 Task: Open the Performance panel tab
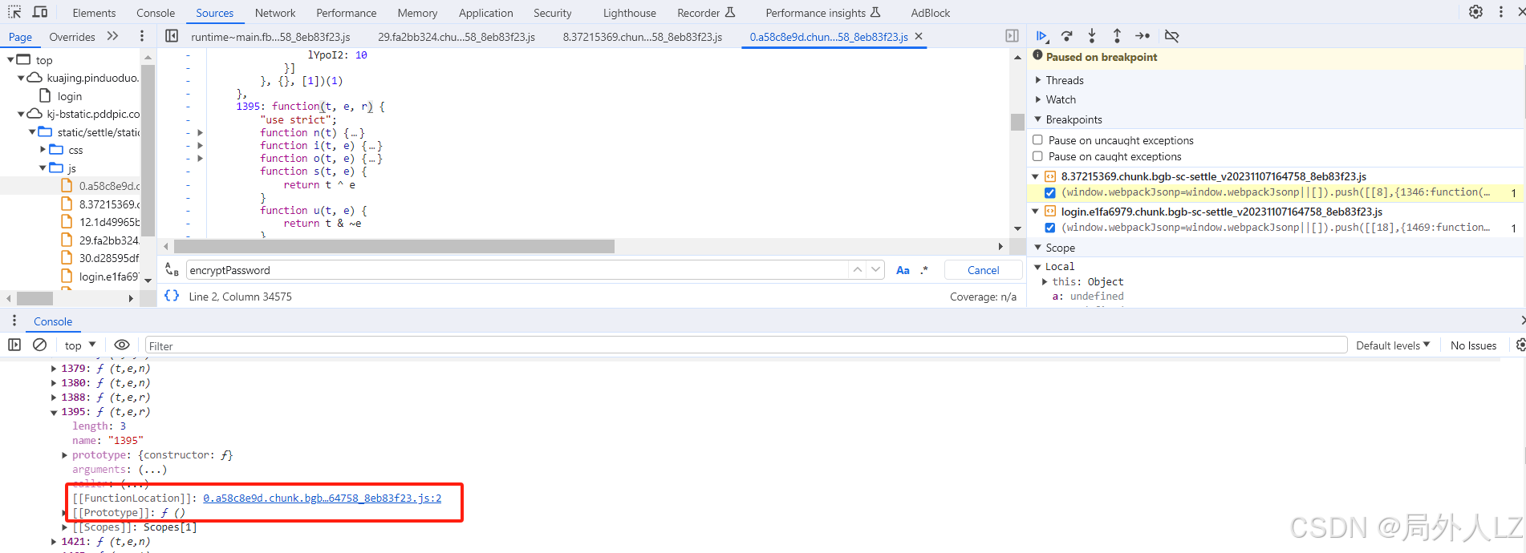click(x=347, y=13)
